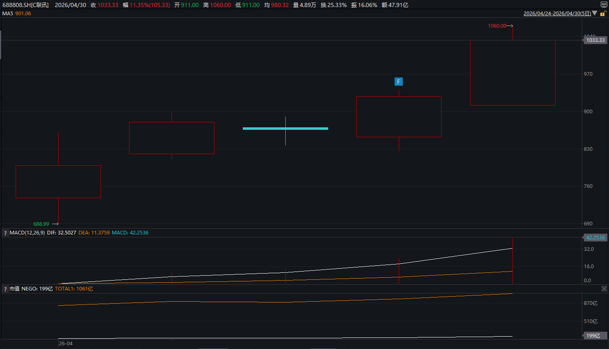Screen dimensions: 609x349
Task: Select the MACD(12,26,9) indicator label
Action: point(27,233)
